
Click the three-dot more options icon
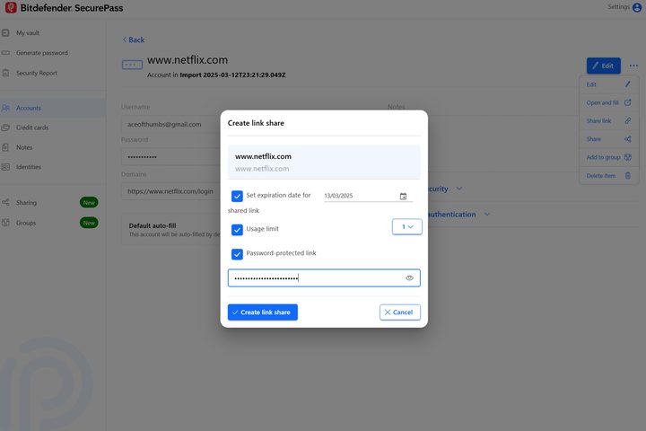point(633,66)
